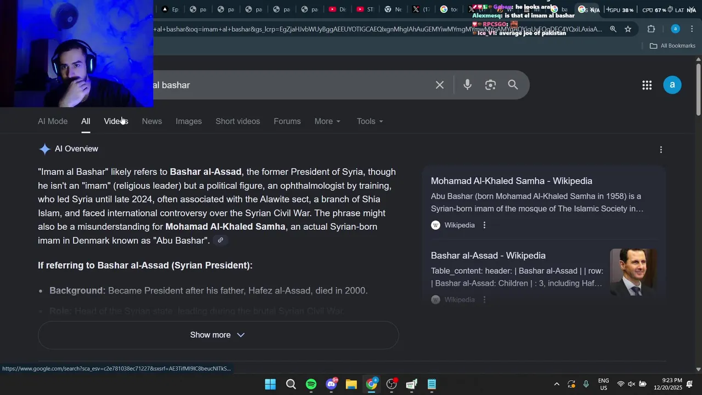Open the Chrome profile avatar in toolbar
This screenshot has width=702, height=395.
676,29
